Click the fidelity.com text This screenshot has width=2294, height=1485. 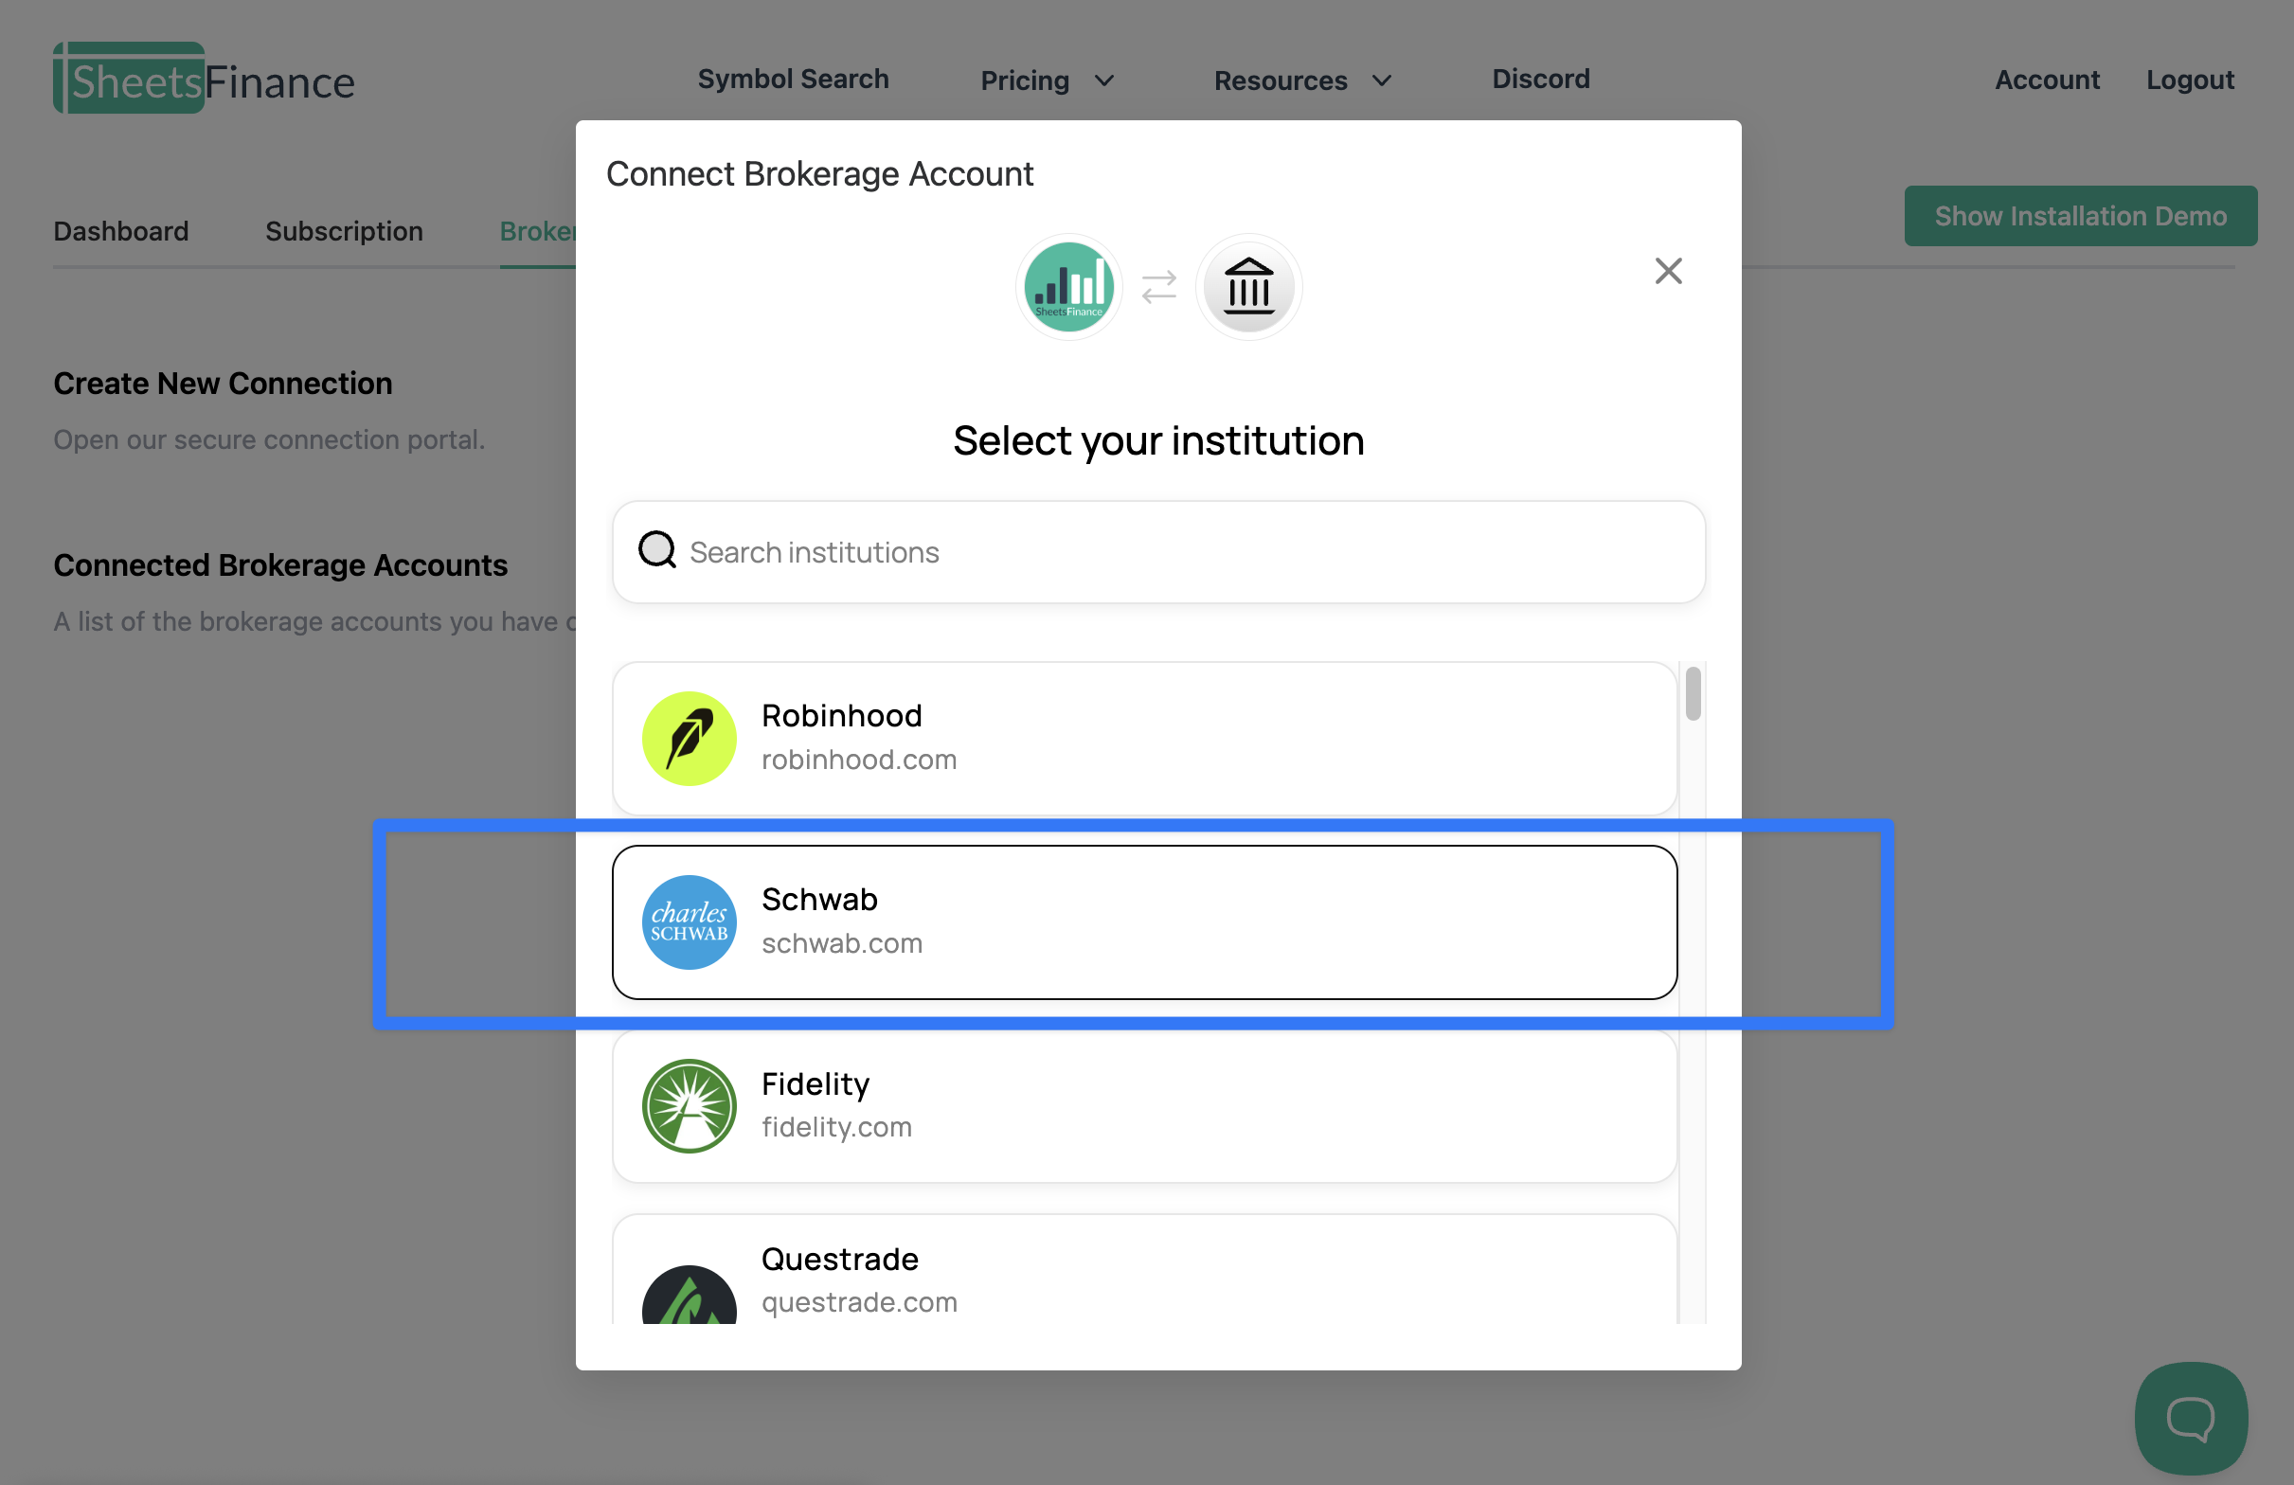pyautogui.click(x=835, y=1126)
